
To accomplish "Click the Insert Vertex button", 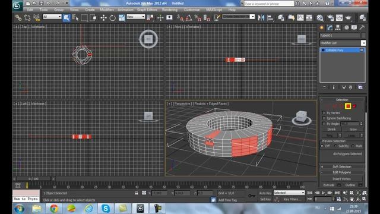I will point(342,179).
